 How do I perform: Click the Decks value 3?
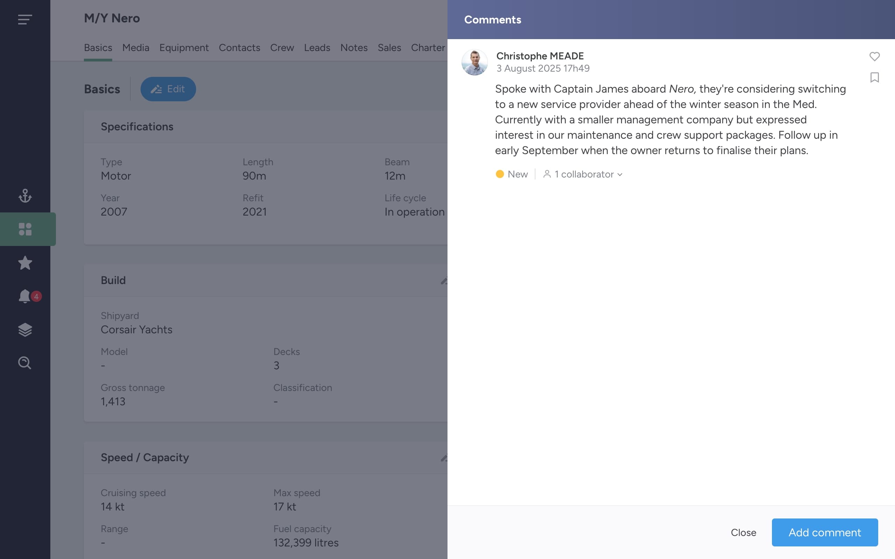tap(276, 365)
